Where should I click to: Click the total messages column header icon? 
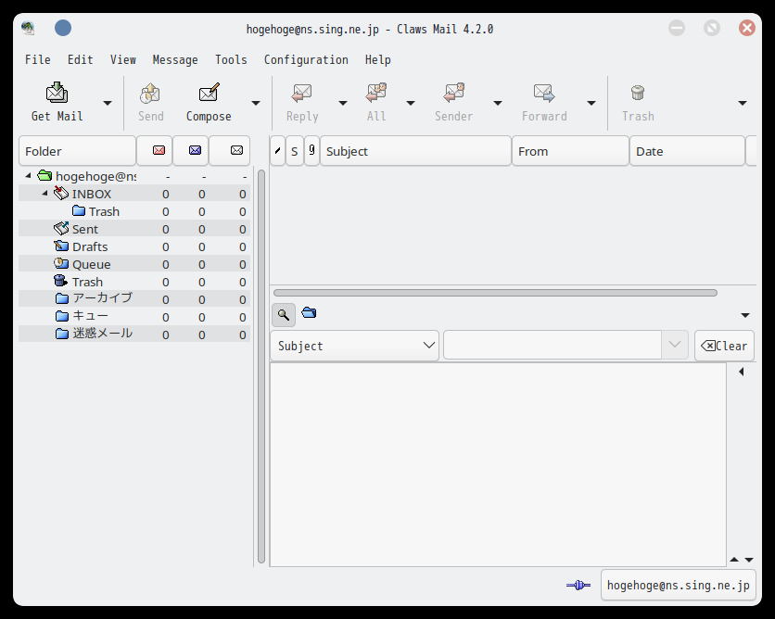[x=236, y=150]
